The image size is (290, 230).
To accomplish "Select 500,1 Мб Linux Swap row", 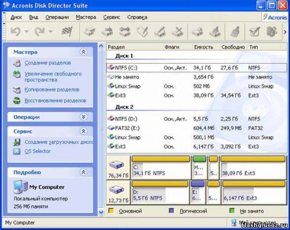I will pos(197,137).
